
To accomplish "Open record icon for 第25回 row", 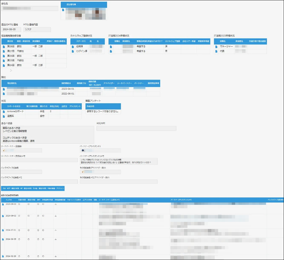I will point(4,61).
